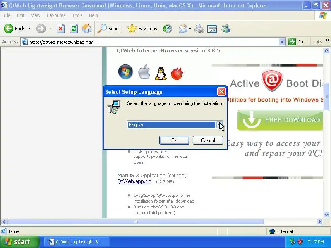Click the horizontal scrollbar thumb
Viewport: 331px width, 248px height.
click(136, 222)
